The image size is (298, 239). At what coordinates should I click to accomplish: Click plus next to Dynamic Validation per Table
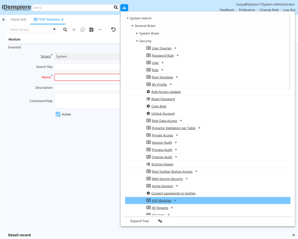[199, 128]
